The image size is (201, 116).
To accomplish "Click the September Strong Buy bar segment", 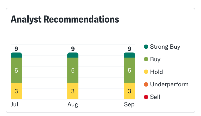I will click(129, 55).
